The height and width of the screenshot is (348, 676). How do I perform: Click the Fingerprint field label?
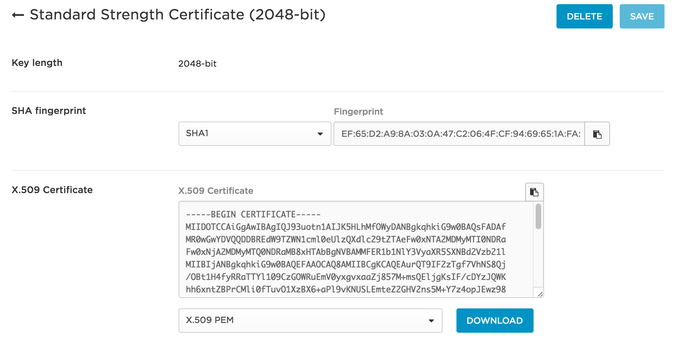point(358,111)
